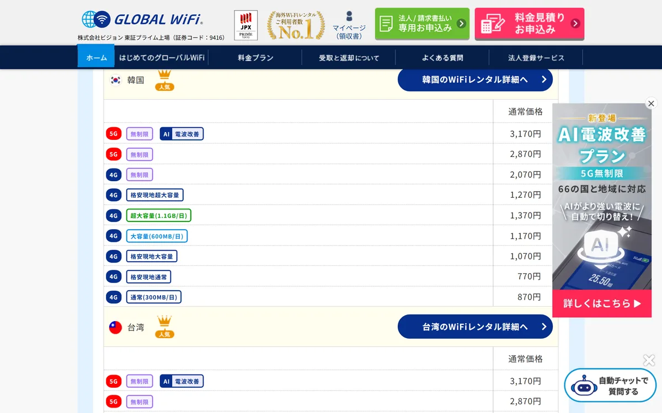This screenshot has height=413, width=662.
Task: Click 詳しくはこちら in the ad banner
Action: click(602, 303)
